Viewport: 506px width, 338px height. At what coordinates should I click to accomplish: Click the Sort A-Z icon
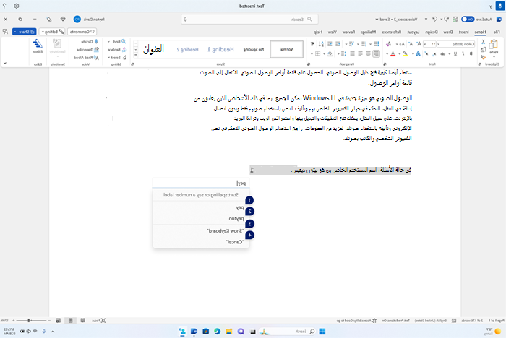[x=321, y=44]
